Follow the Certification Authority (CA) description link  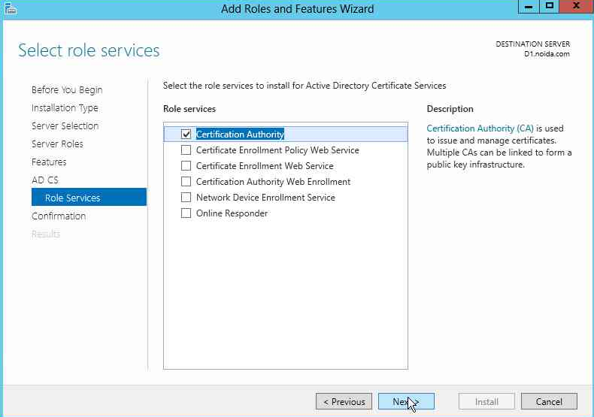click(480, 128)
